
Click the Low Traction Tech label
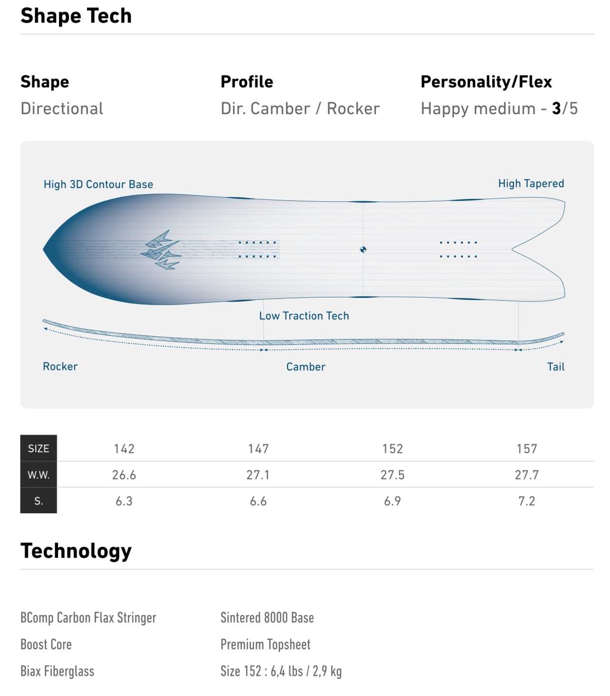coord(304,316)
